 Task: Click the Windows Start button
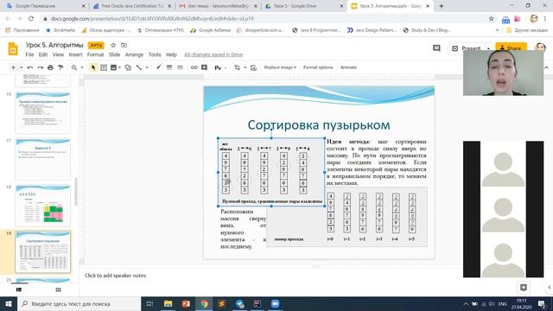tap(9, 303)
